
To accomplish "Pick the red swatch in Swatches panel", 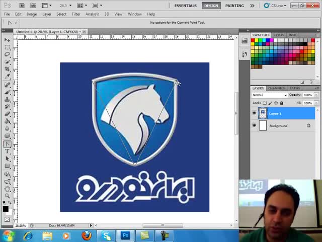I will click(x=253, y=40).
